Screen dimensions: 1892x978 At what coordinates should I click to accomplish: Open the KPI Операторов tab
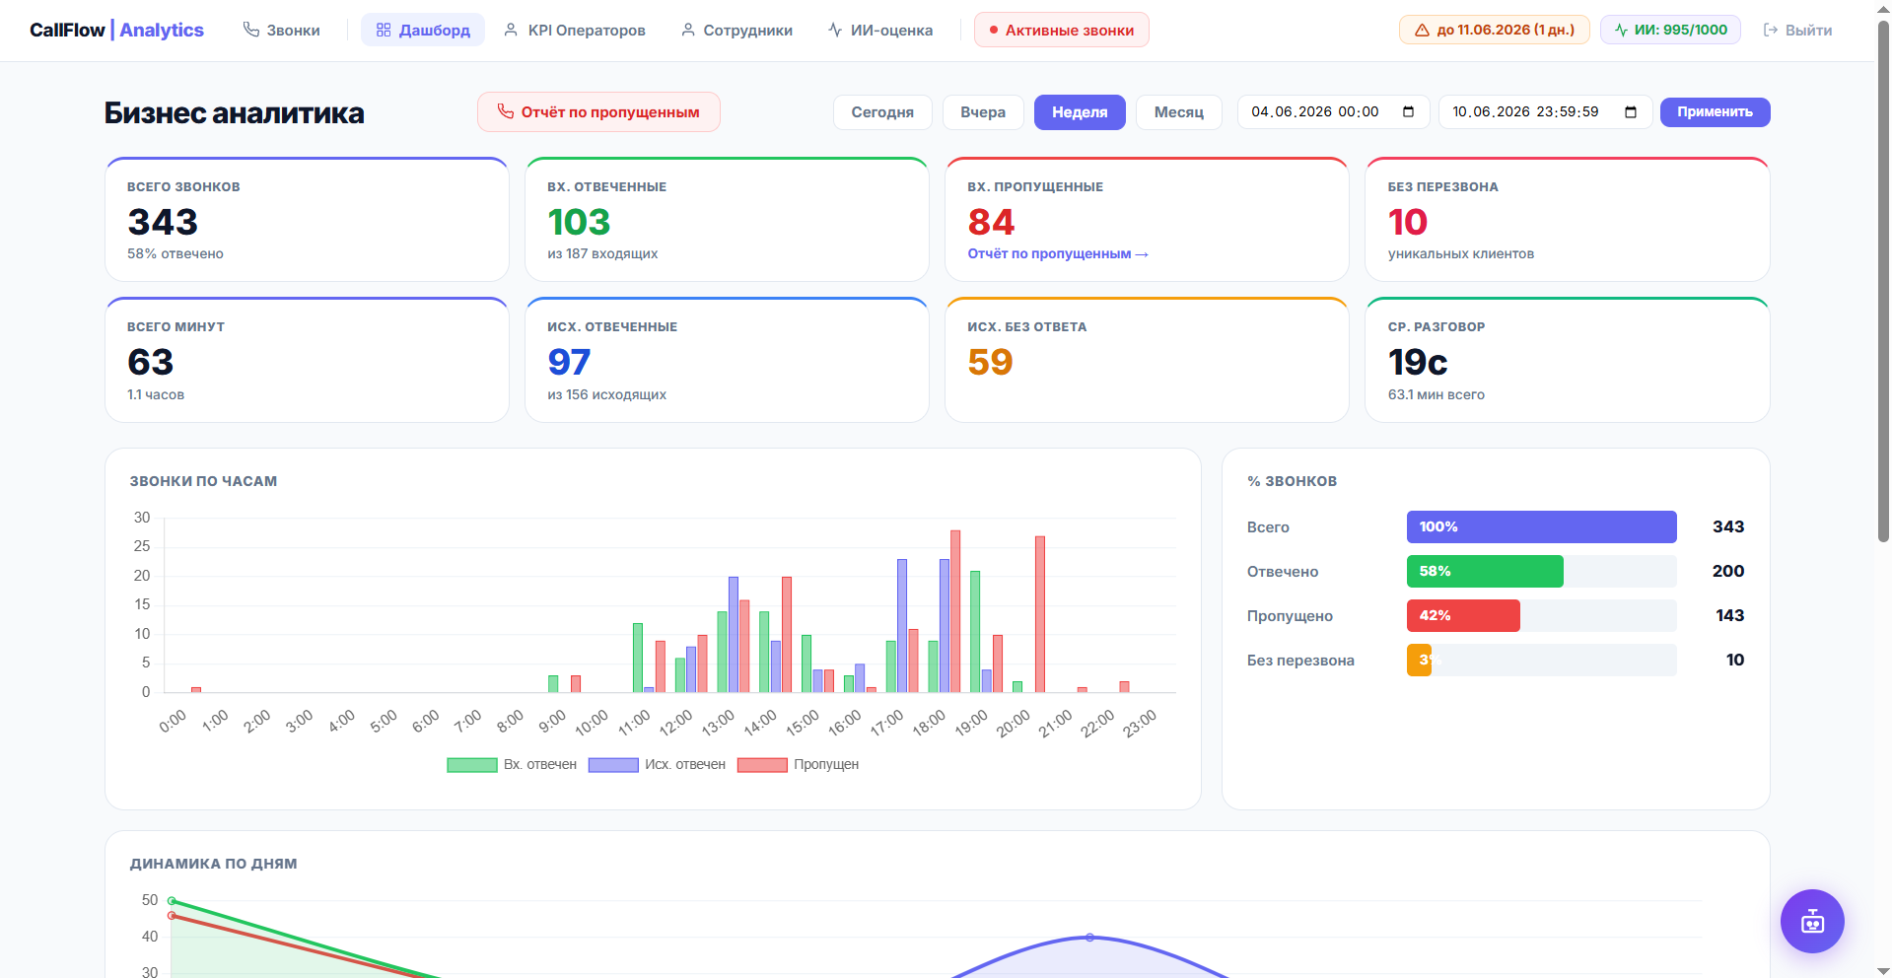click(x=574, y=30)
